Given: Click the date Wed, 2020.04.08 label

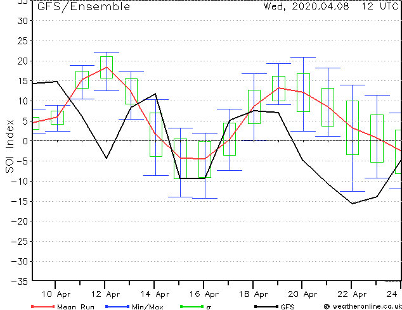Looking at the screenshot, I should [306, 6].
